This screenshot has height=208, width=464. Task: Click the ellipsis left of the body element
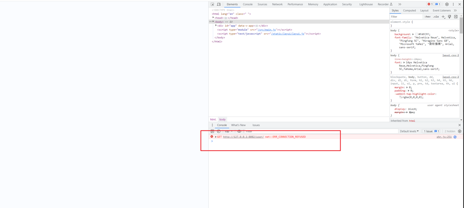[x=210, y=21]
